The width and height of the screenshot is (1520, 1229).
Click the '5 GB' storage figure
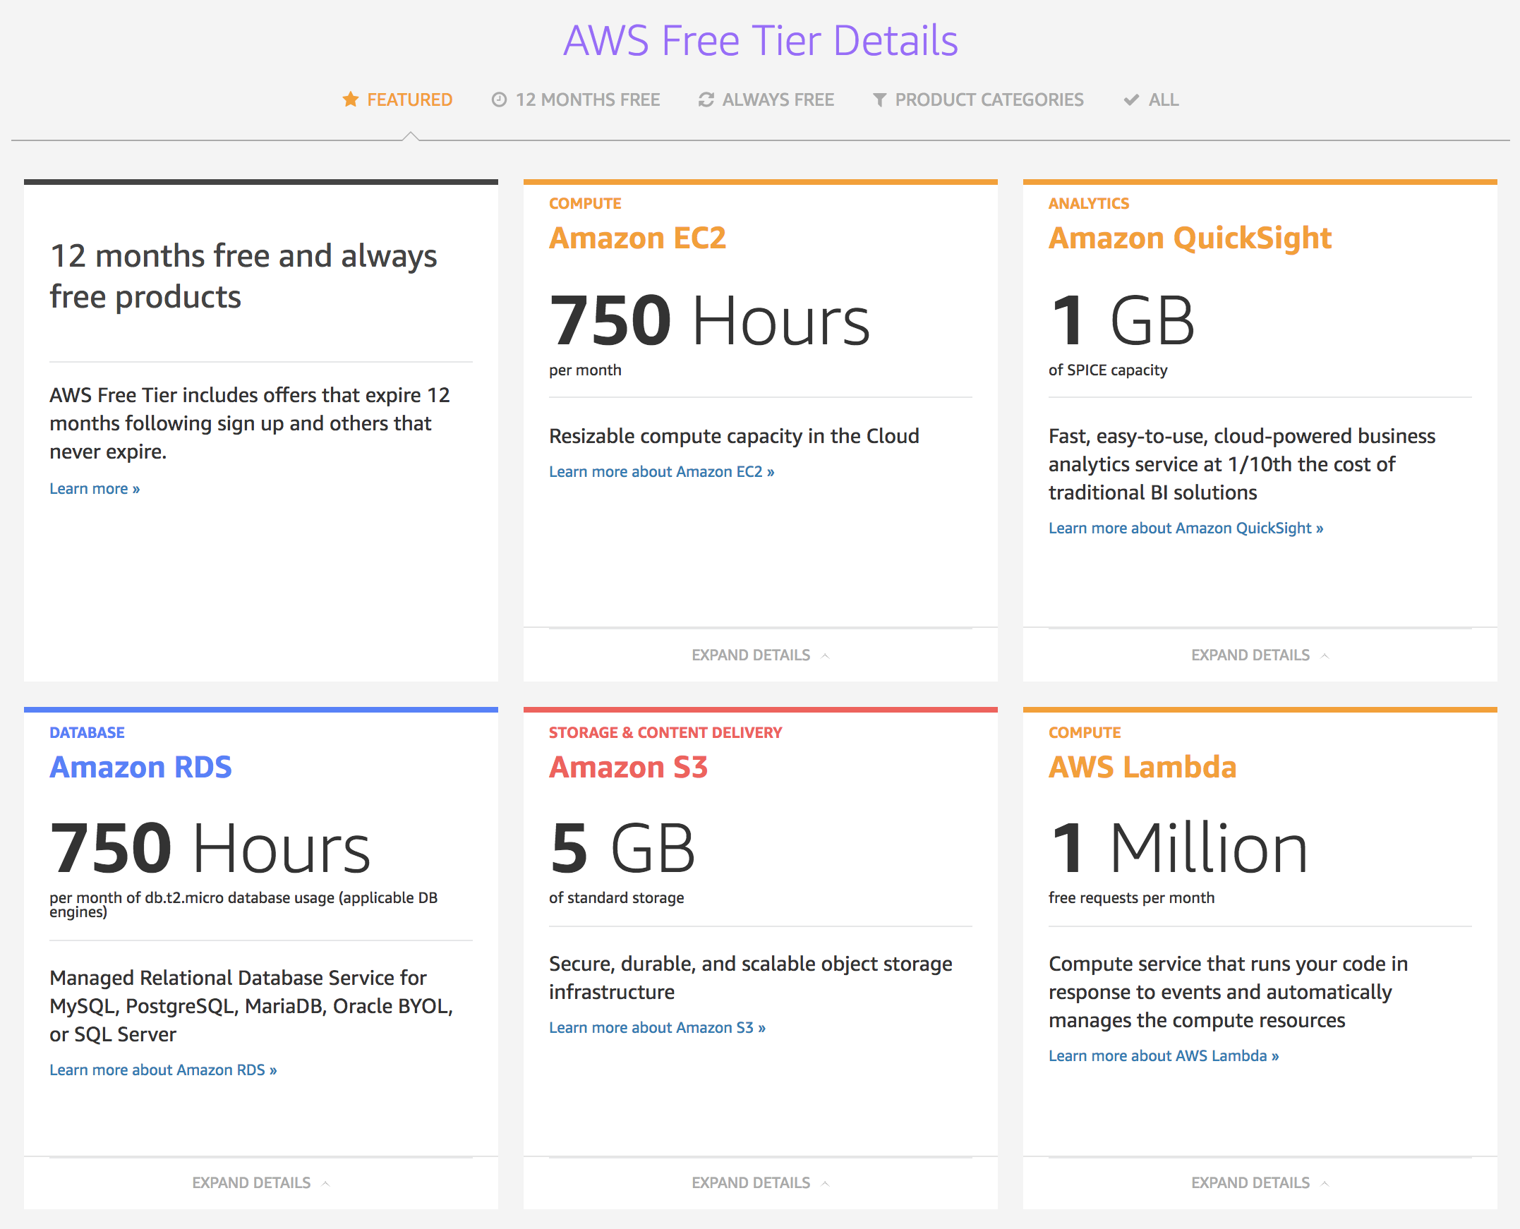[622, 847]
